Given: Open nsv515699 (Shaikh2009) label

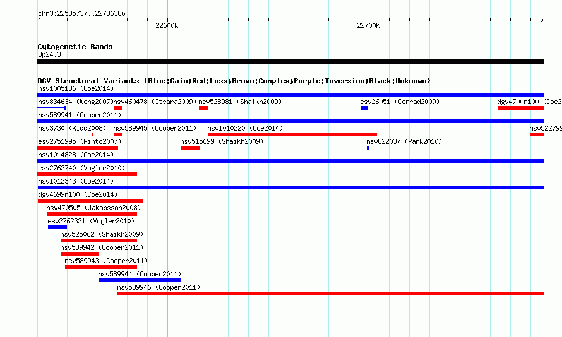Looking at the screenshot, I should tap(222, 141).
